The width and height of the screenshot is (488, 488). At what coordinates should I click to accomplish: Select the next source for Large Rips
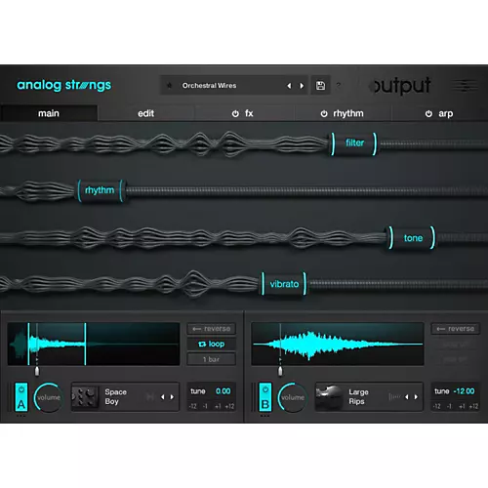click(x=416, y=397)
